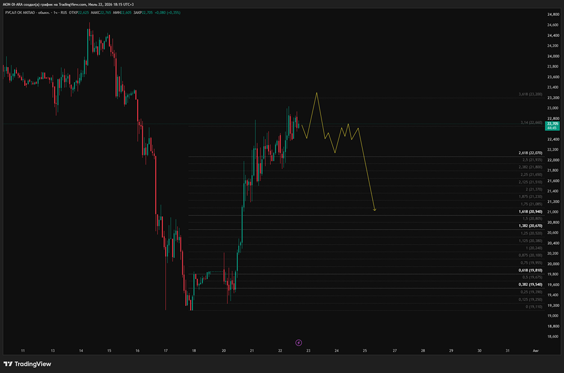Image resolution: width=564 pixels, height=373 pixels.
Task: Click the purple lightning event icon
Action: click(298, 343)
